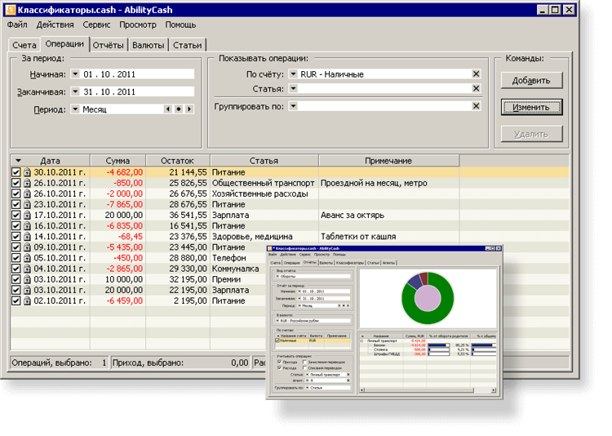Viewport: 612px width, 436px height.
Task: Click the lock icon on the 14.10.2011 row
Action: (x=27, y=236)
